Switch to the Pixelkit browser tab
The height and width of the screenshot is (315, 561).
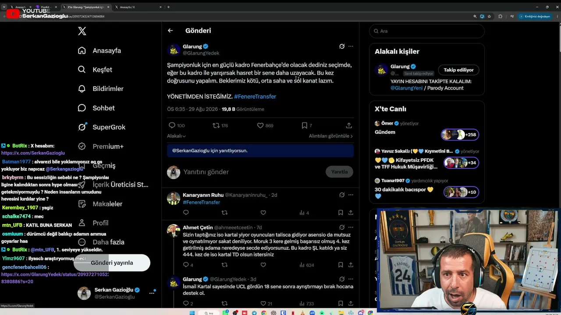click(x=46, y=7)
